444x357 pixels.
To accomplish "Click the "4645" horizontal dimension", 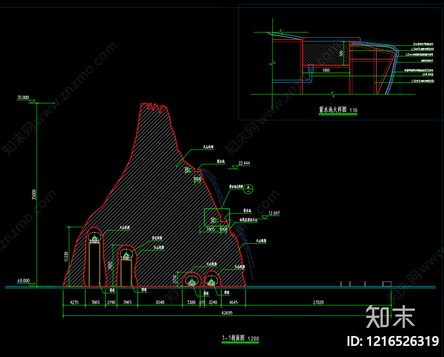I will (x=233, y=302).
